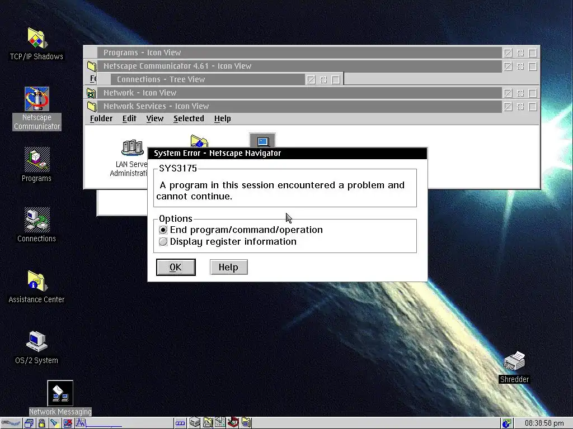
Task: Click the partially hidden folder icon in Network Services
Action: [199, 141]
